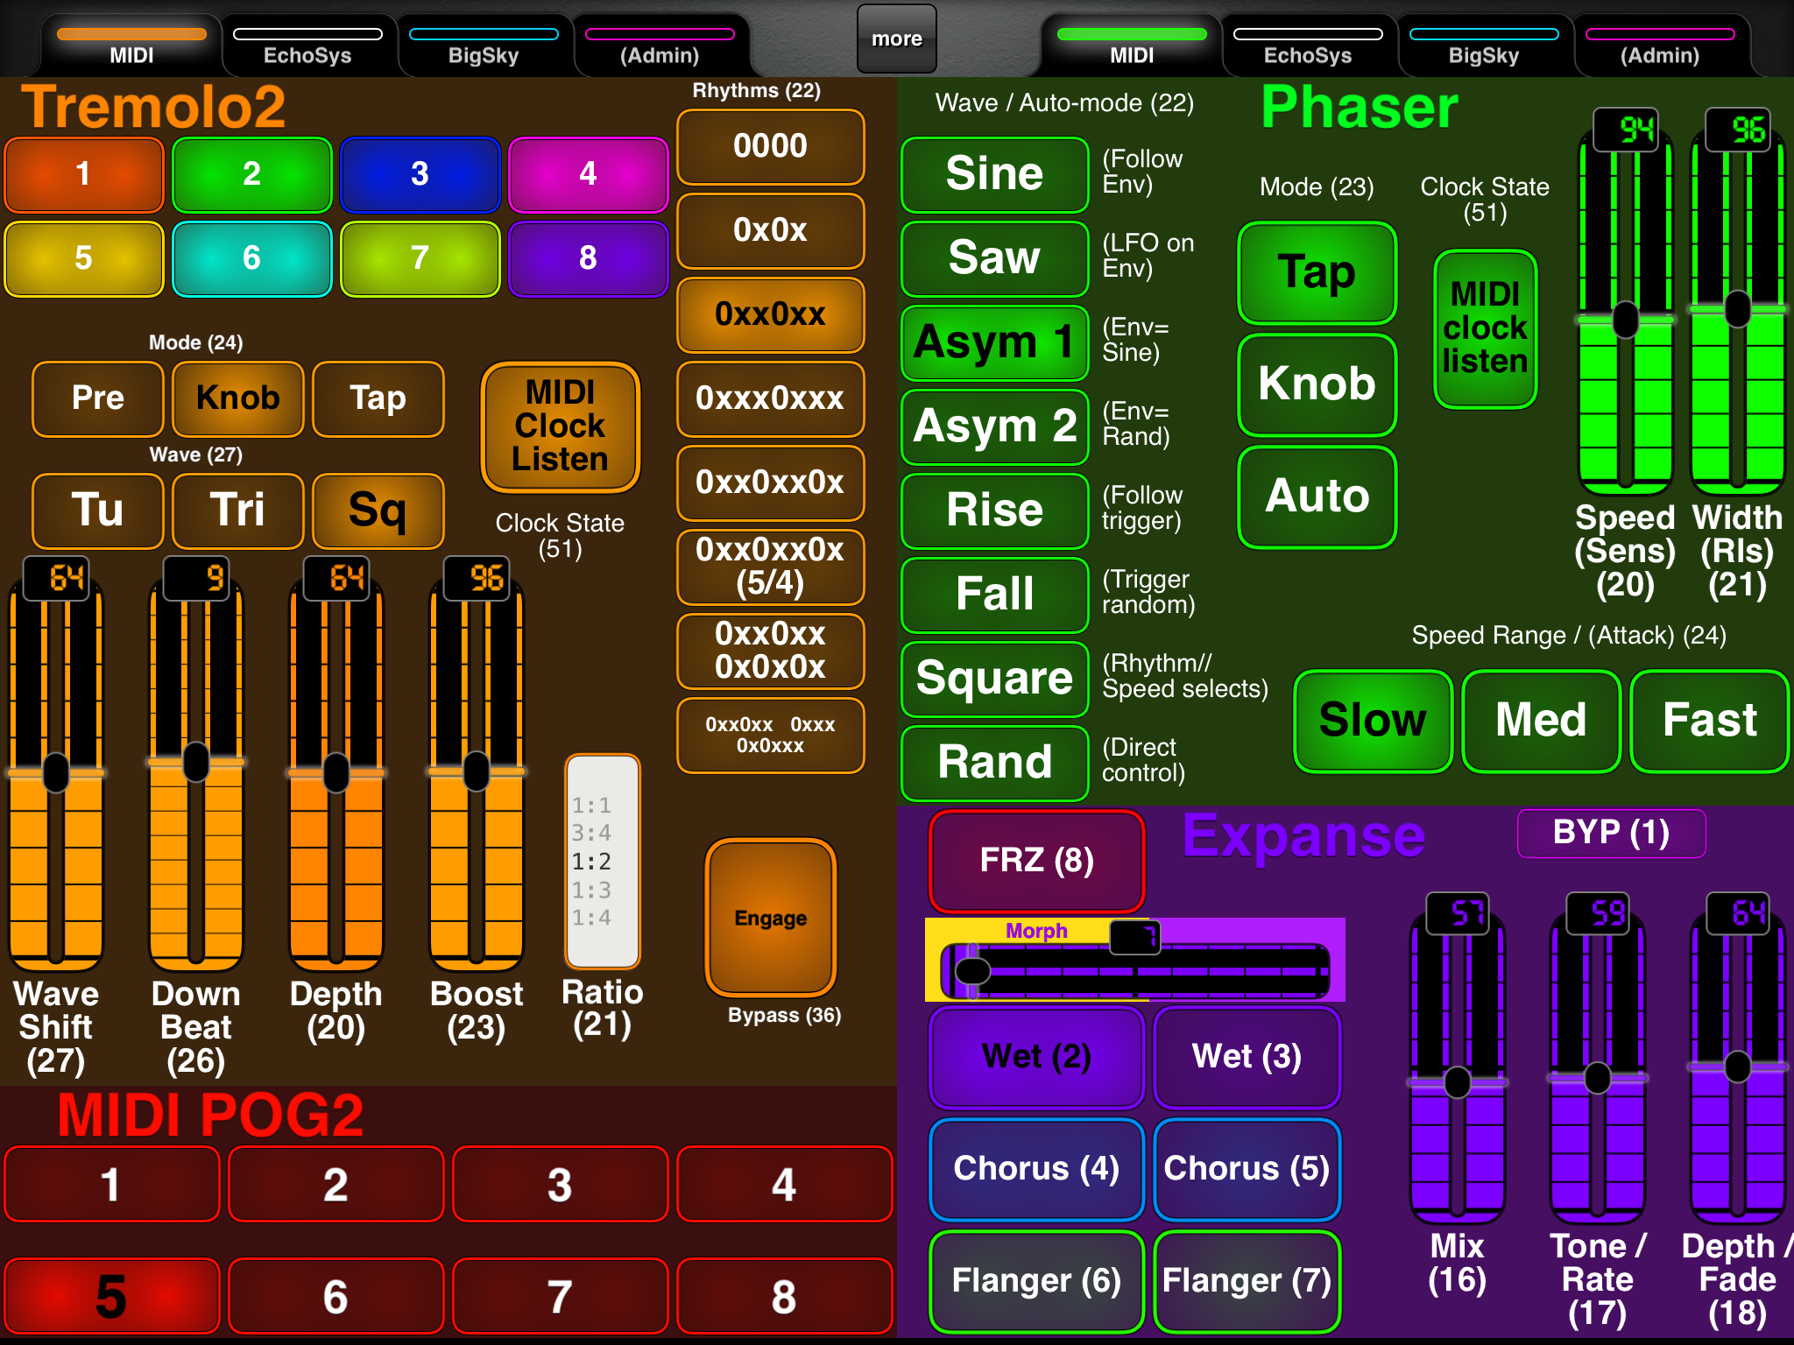
Task: Set Tremolo2 mode to Tap
Action: coord(378,398)
